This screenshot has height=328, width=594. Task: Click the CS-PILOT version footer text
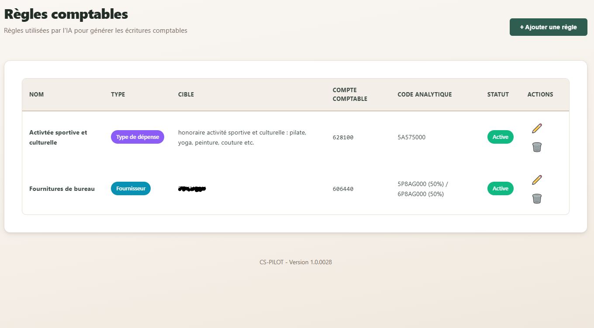(296, 262)
